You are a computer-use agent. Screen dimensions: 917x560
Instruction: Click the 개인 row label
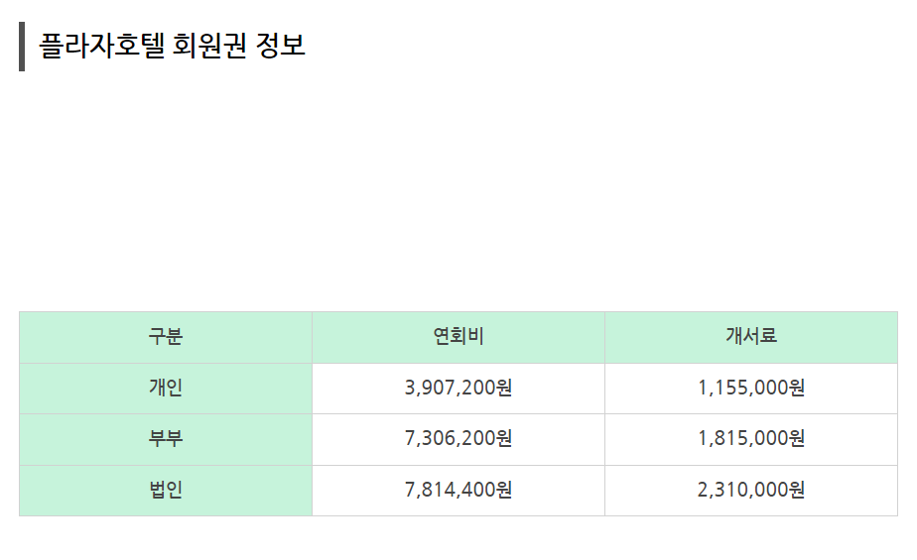166,389
